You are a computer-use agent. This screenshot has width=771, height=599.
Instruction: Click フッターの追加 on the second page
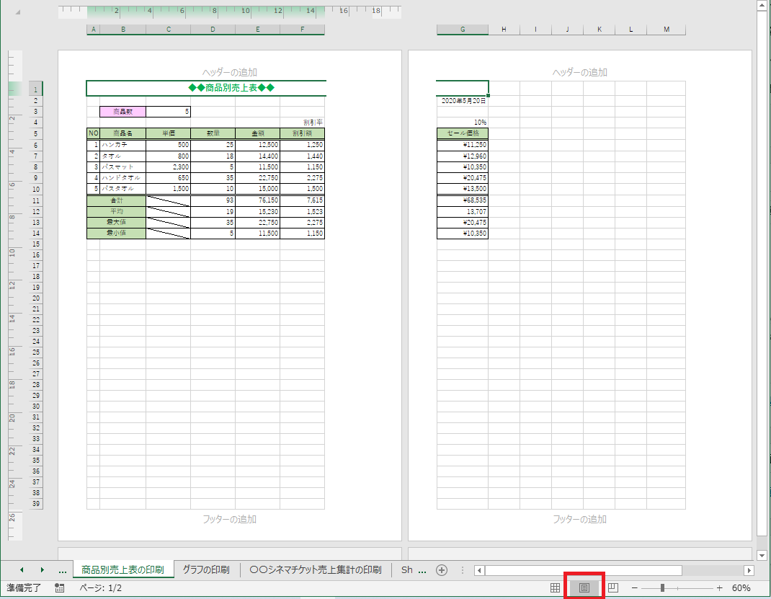click(579, 519)
